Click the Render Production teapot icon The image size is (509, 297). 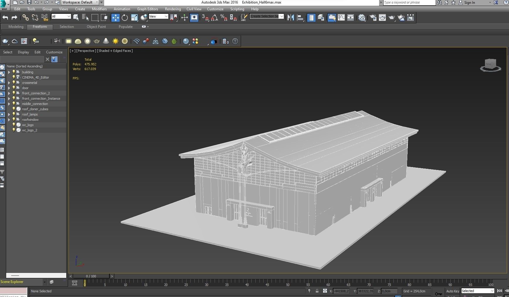pyautogui.click(x=392, y=18)
